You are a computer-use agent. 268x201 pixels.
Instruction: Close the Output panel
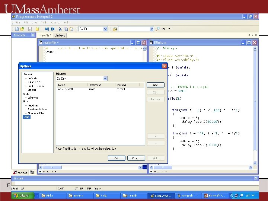[256, 178]
